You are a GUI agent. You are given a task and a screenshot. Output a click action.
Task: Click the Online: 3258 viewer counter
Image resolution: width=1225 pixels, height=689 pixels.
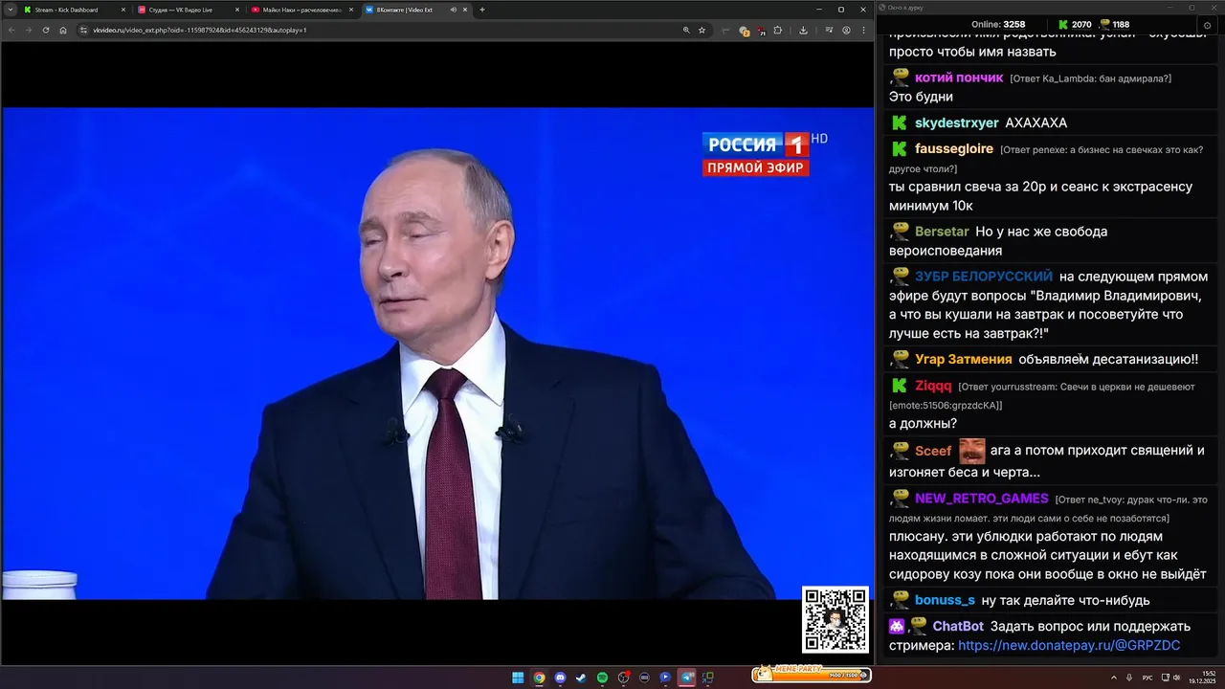(x=998, y=24)
